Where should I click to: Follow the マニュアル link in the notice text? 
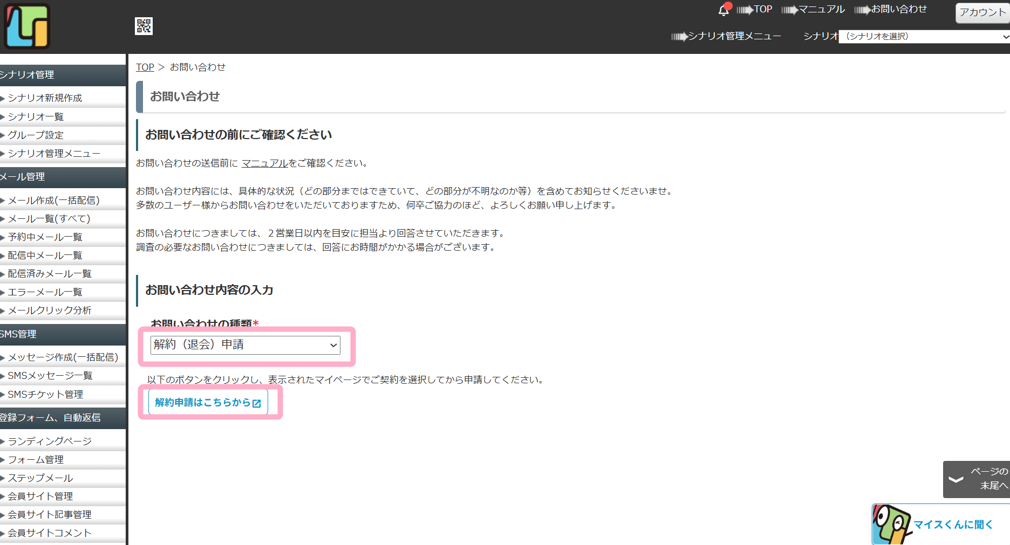pos(264,163)
